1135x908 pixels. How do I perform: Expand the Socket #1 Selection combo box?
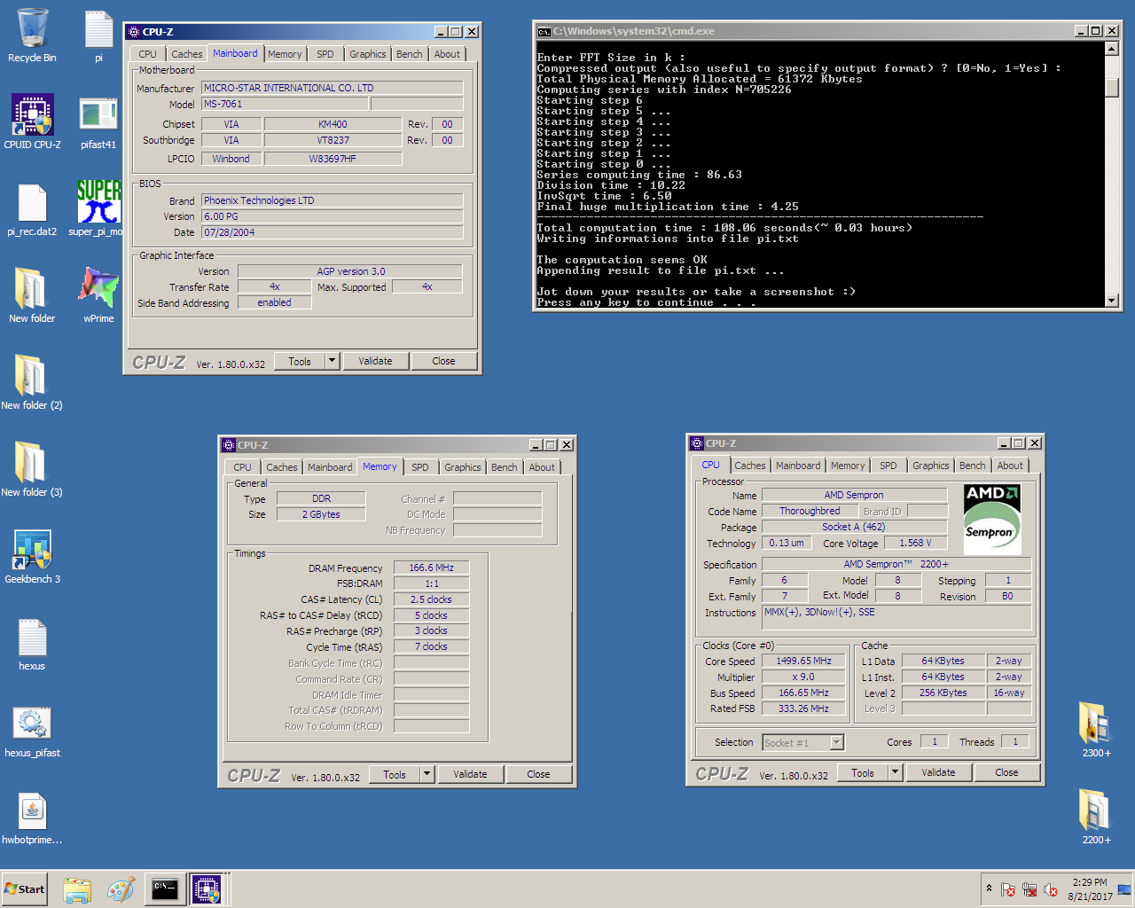(836, 743)
